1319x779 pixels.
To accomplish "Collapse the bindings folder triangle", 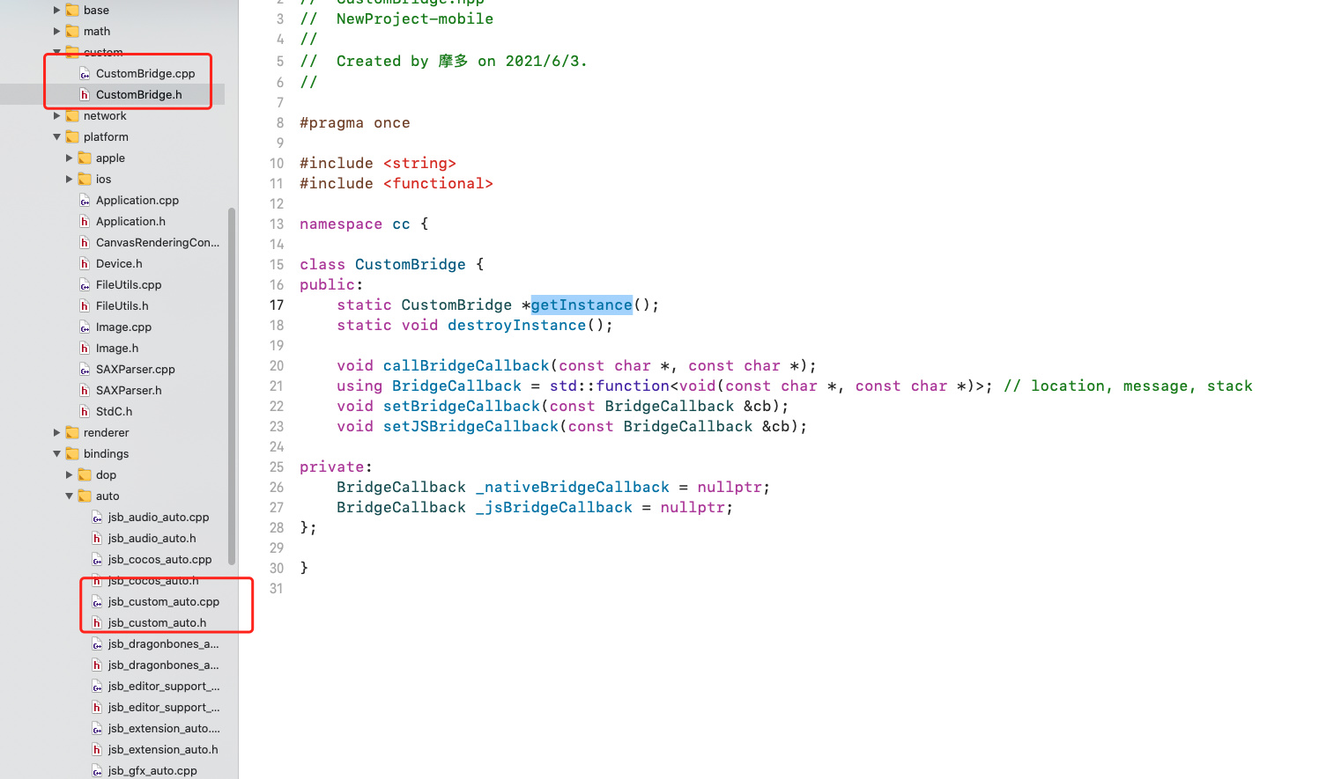I will (56, 454).
